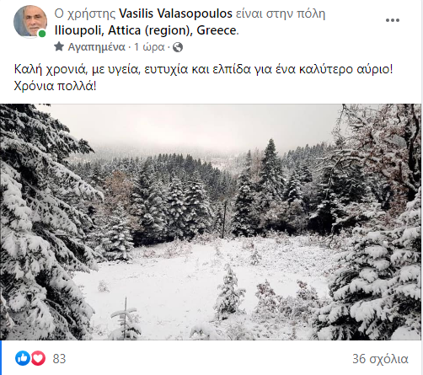
Task: Click Vasilis Valasopoulos profile picture
Action: (x=30, y=21)
